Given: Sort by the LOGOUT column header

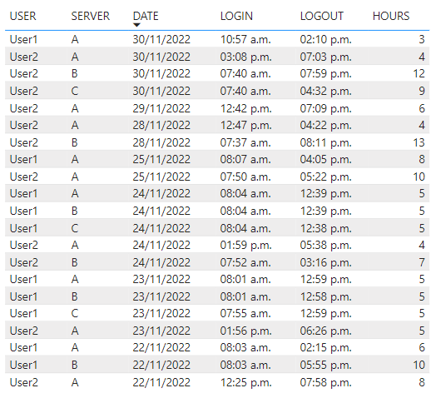Looking at the screenshot, I should tap(322, 16).
